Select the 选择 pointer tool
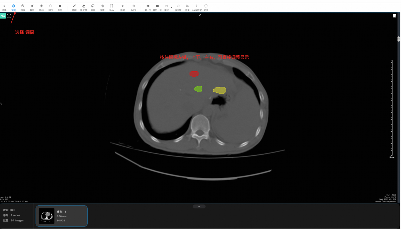The height and width of the screenshot is (229, 401). point(4,8)
